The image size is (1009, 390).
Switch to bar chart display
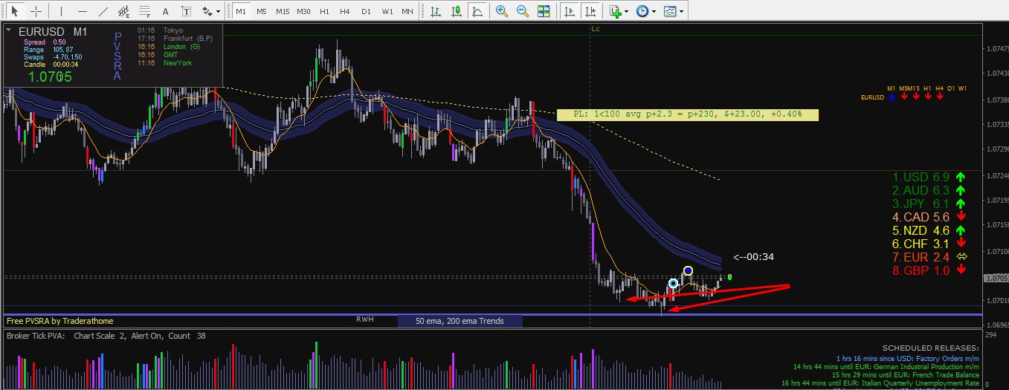[436, 11]
